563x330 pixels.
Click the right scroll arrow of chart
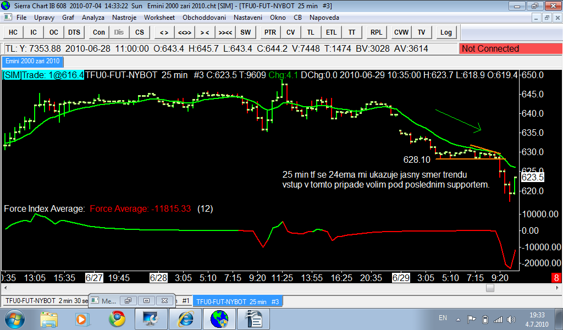coord(558,288)
